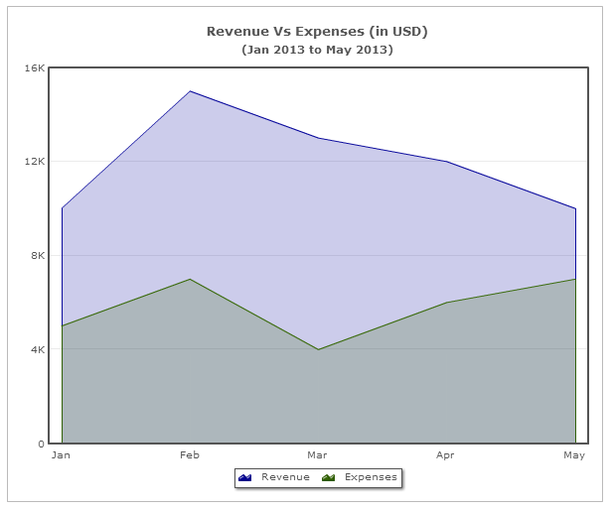Click the Revenue Vs Expenses chart title
Viewport: 613px width, 509px height.
pos(317,32)
